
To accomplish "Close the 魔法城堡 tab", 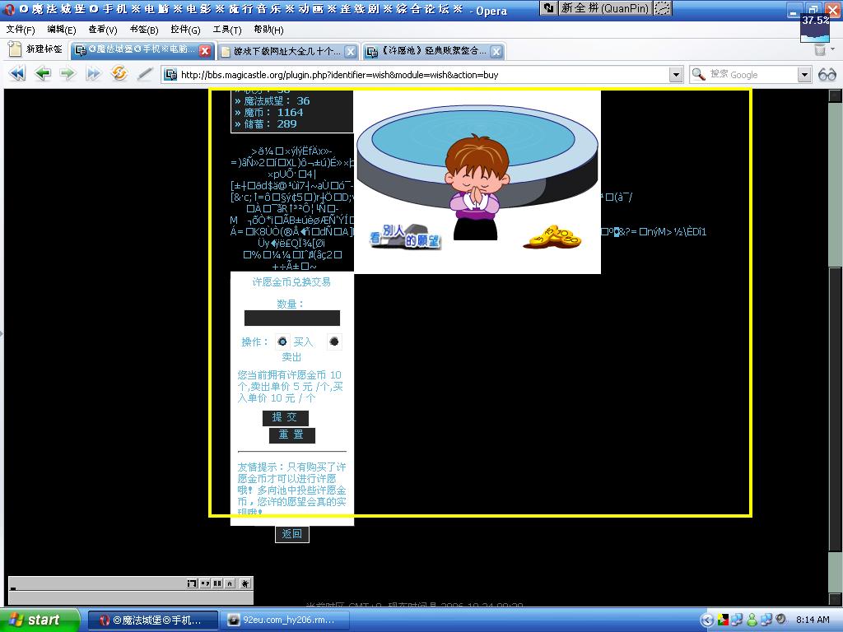I will tap(205, 50).
